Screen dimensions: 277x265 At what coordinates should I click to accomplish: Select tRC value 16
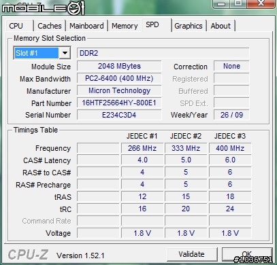(x=142, y=209)
